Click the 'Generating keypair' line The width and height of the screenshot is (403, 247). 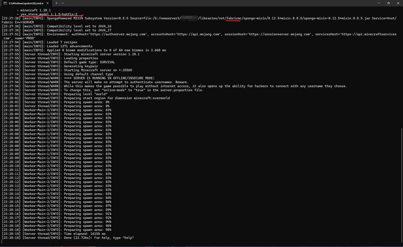[50, 66]
